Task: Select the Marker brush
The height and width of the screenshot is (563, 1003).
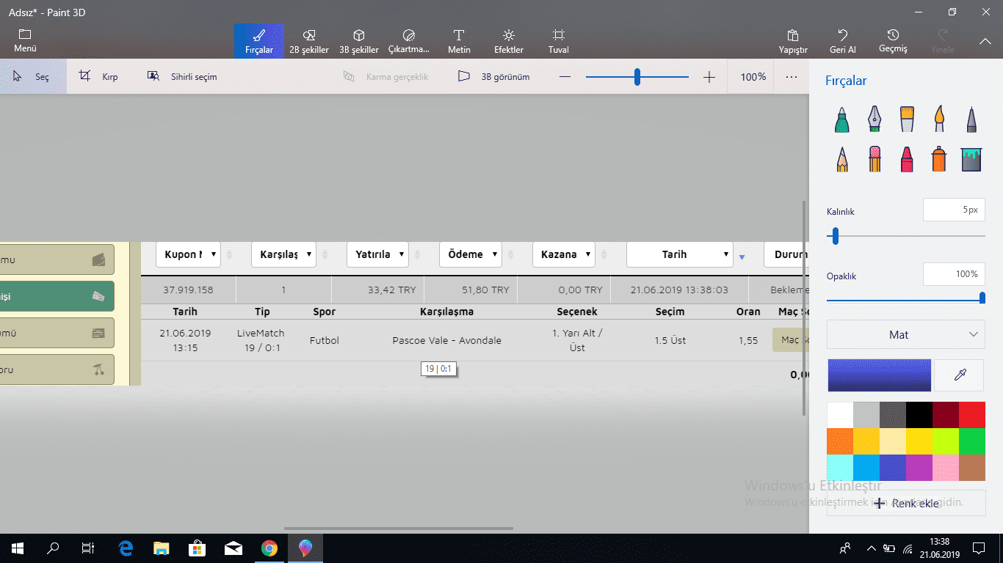Action: point(842,119)
